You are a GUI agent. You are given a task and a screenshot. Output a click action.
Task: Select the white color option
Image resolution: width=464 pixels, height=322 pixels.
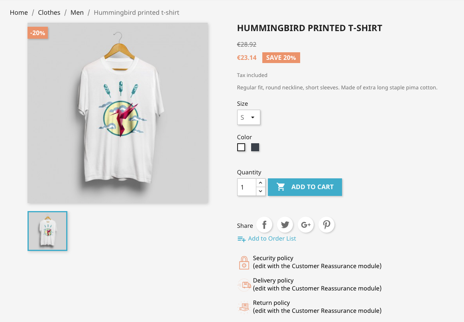coord(241,147)
